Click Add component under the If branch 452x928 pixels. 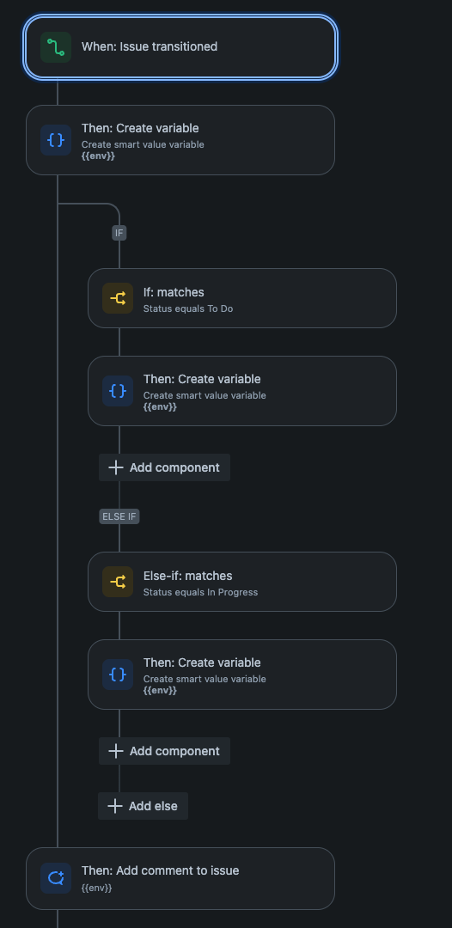tap(164, 467)
